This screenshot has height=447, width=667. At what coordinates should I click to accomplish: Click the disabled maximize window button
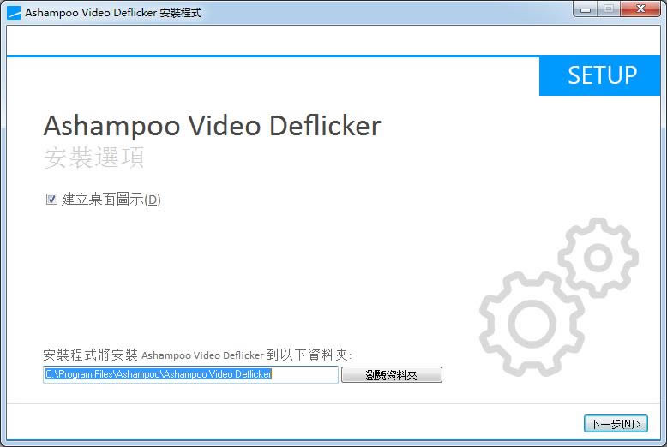[609, 9]
